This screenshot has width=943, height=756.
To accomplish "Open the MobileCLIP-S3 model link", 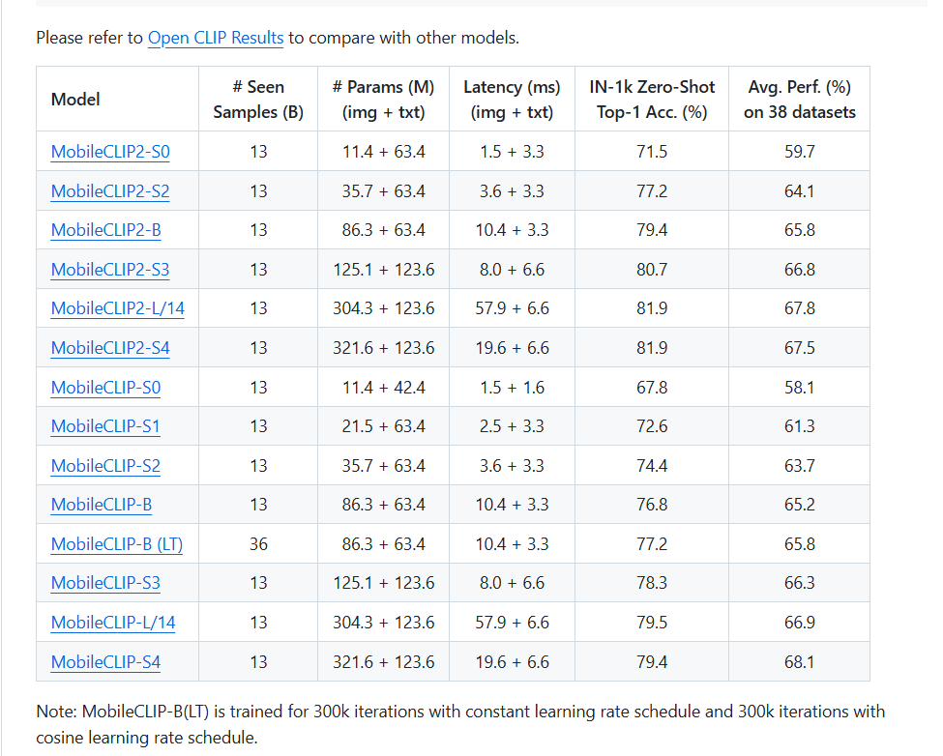I will 105,583.
